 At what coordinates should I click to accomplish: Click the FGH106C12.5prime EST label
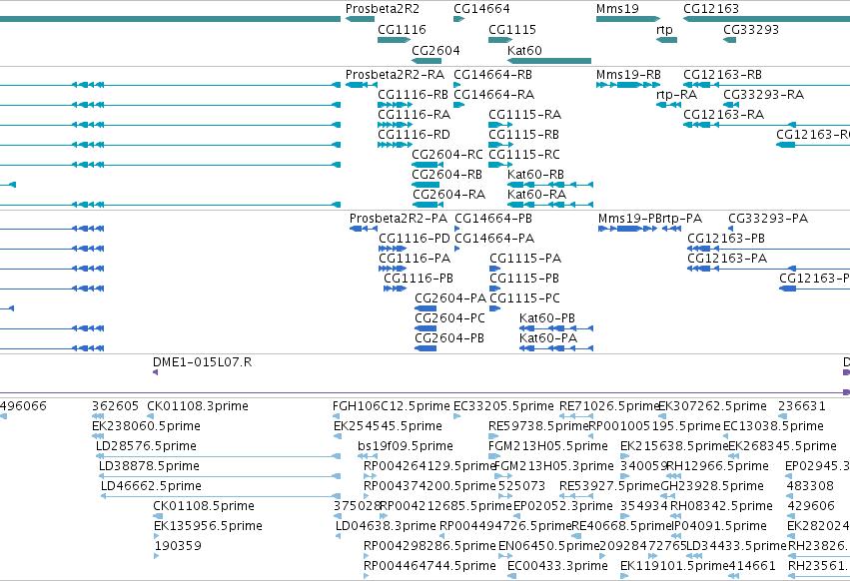[x=392, y=406]
